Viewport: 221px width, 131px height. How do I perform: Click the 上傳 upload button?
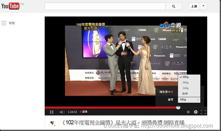click(194, 6)
